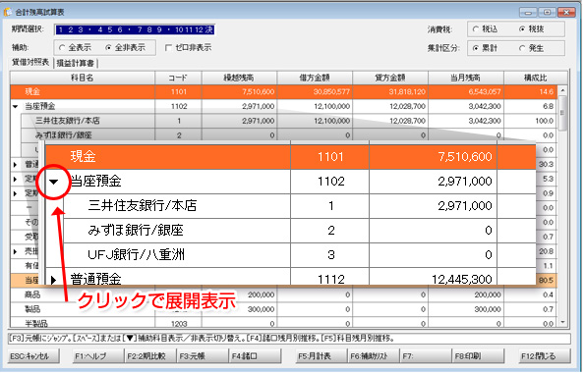This screenshot has height=373, width=585.
Task: Select month 1 in the 期間選択 bar
Action: pos(61,29)
